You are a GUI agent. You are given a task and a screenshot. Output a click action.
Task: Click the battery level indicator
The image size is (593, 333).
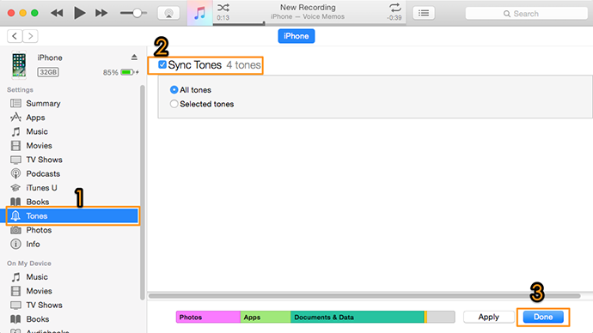click(x=127, y=72)
